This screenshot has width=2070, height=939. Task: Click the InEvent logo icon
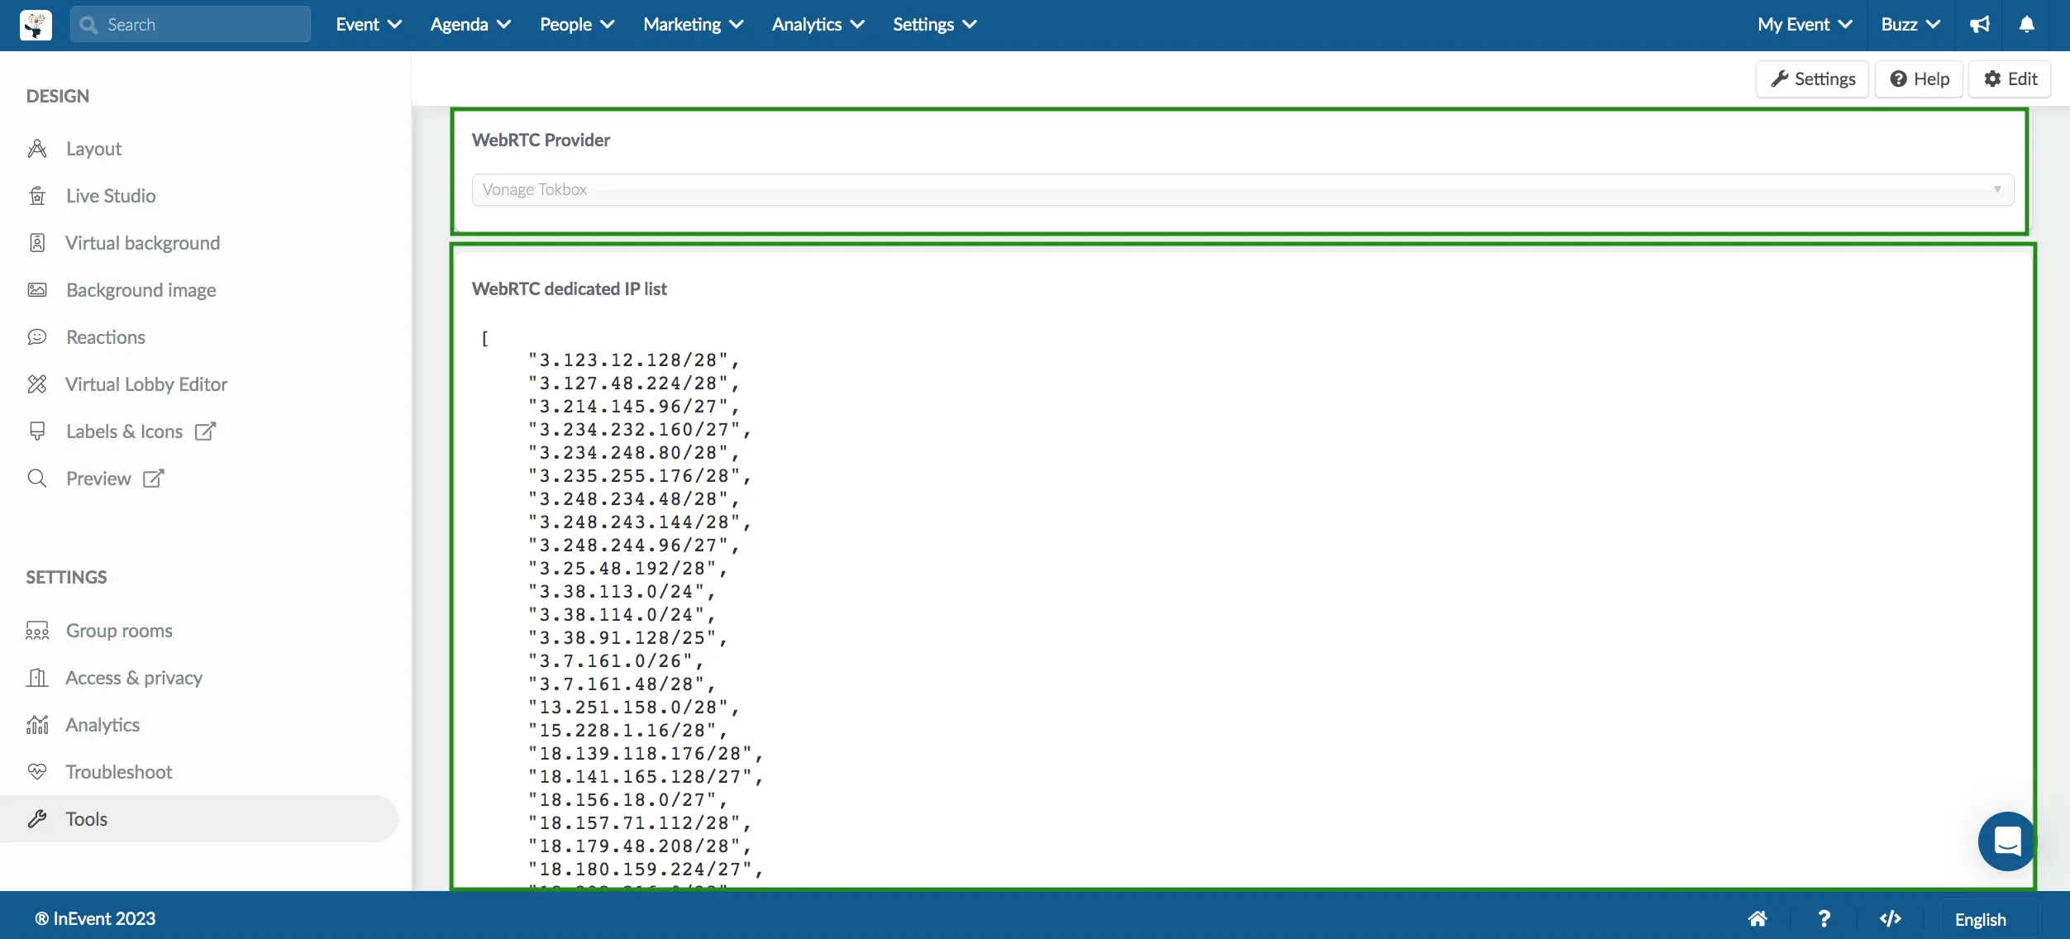point(36,25)
